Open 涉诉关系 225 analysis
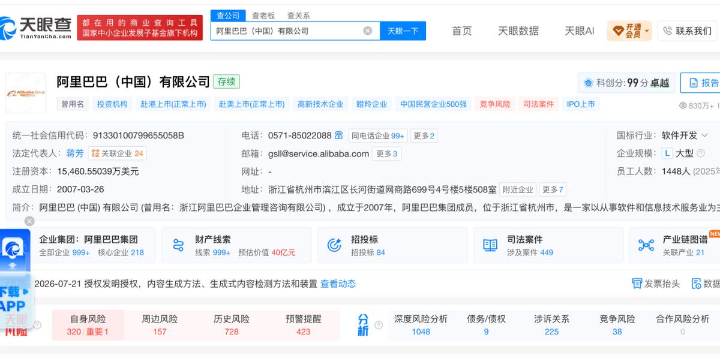 coord(552,325)
